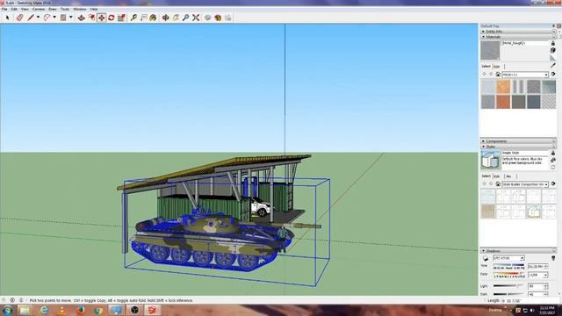Choose the Arc tool

[47, 18]
